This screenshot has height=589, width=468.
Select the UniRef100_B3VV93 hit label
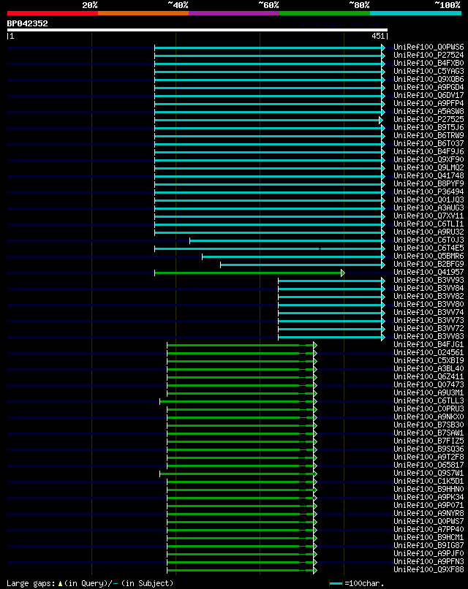[429, 280]
